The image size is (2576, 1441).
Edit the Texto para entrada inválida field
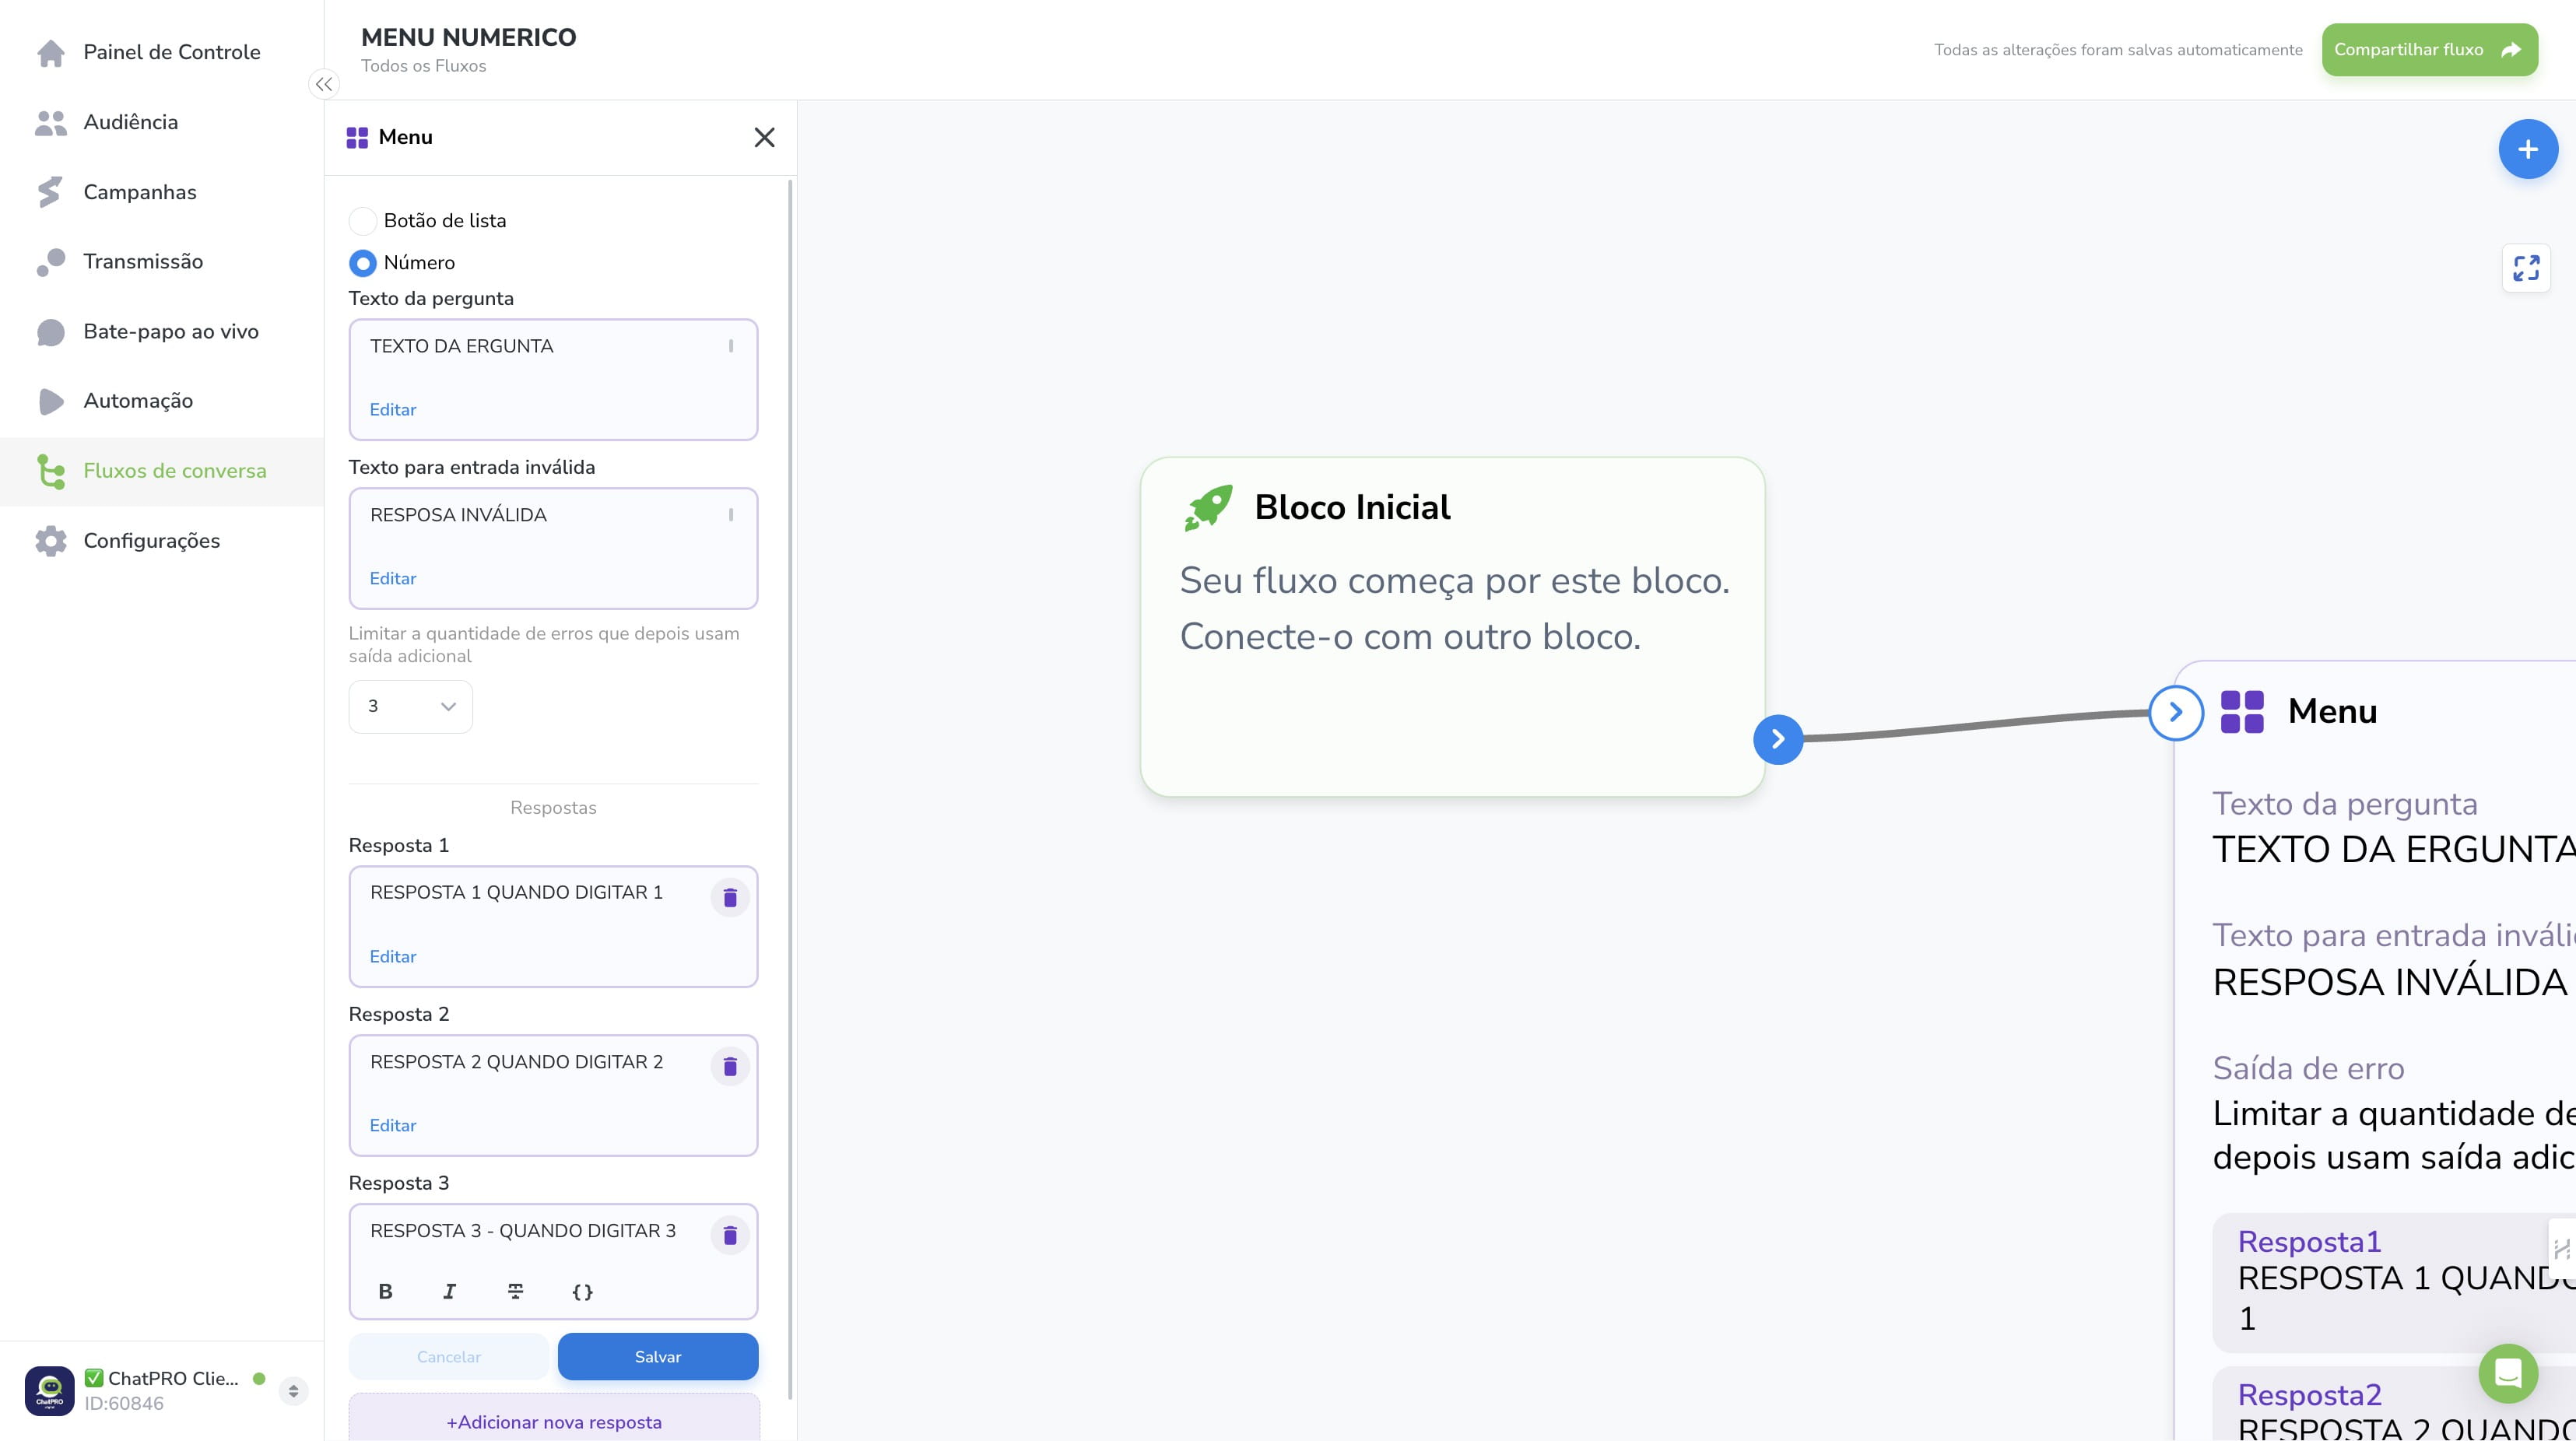point(393,579)
